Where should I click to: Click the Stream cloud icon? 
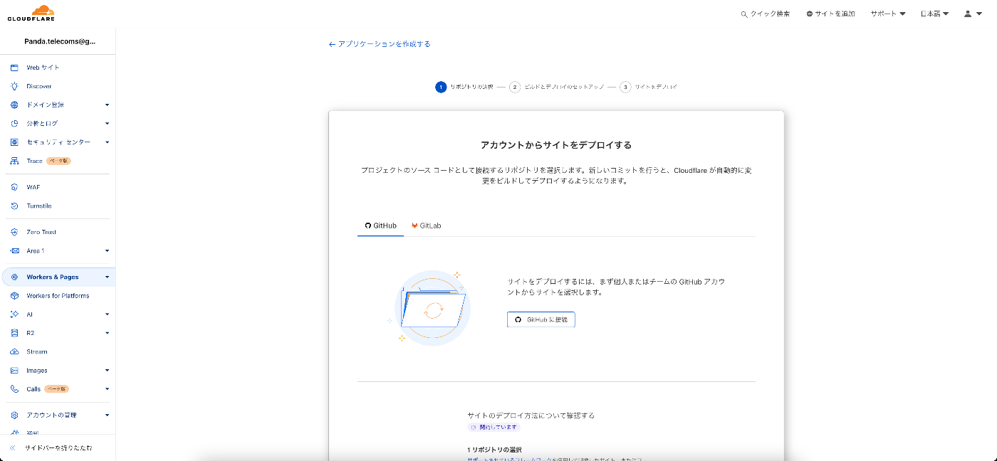(x=14, y=351)
